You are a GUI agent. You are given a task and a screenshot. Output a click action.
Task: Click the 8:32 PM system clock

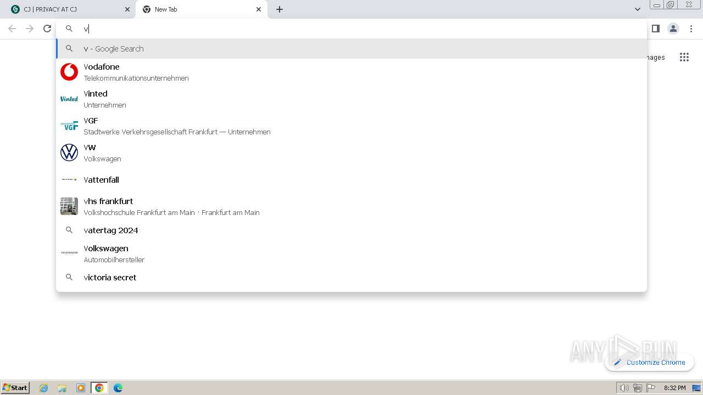point(674,388)
